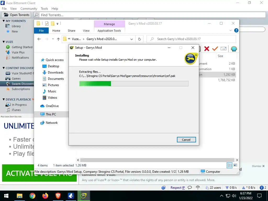The width and height of the screenshot is (268, 201).
Task: Click the Find Torrents magnifier icon
Action: tap(36, 15)
